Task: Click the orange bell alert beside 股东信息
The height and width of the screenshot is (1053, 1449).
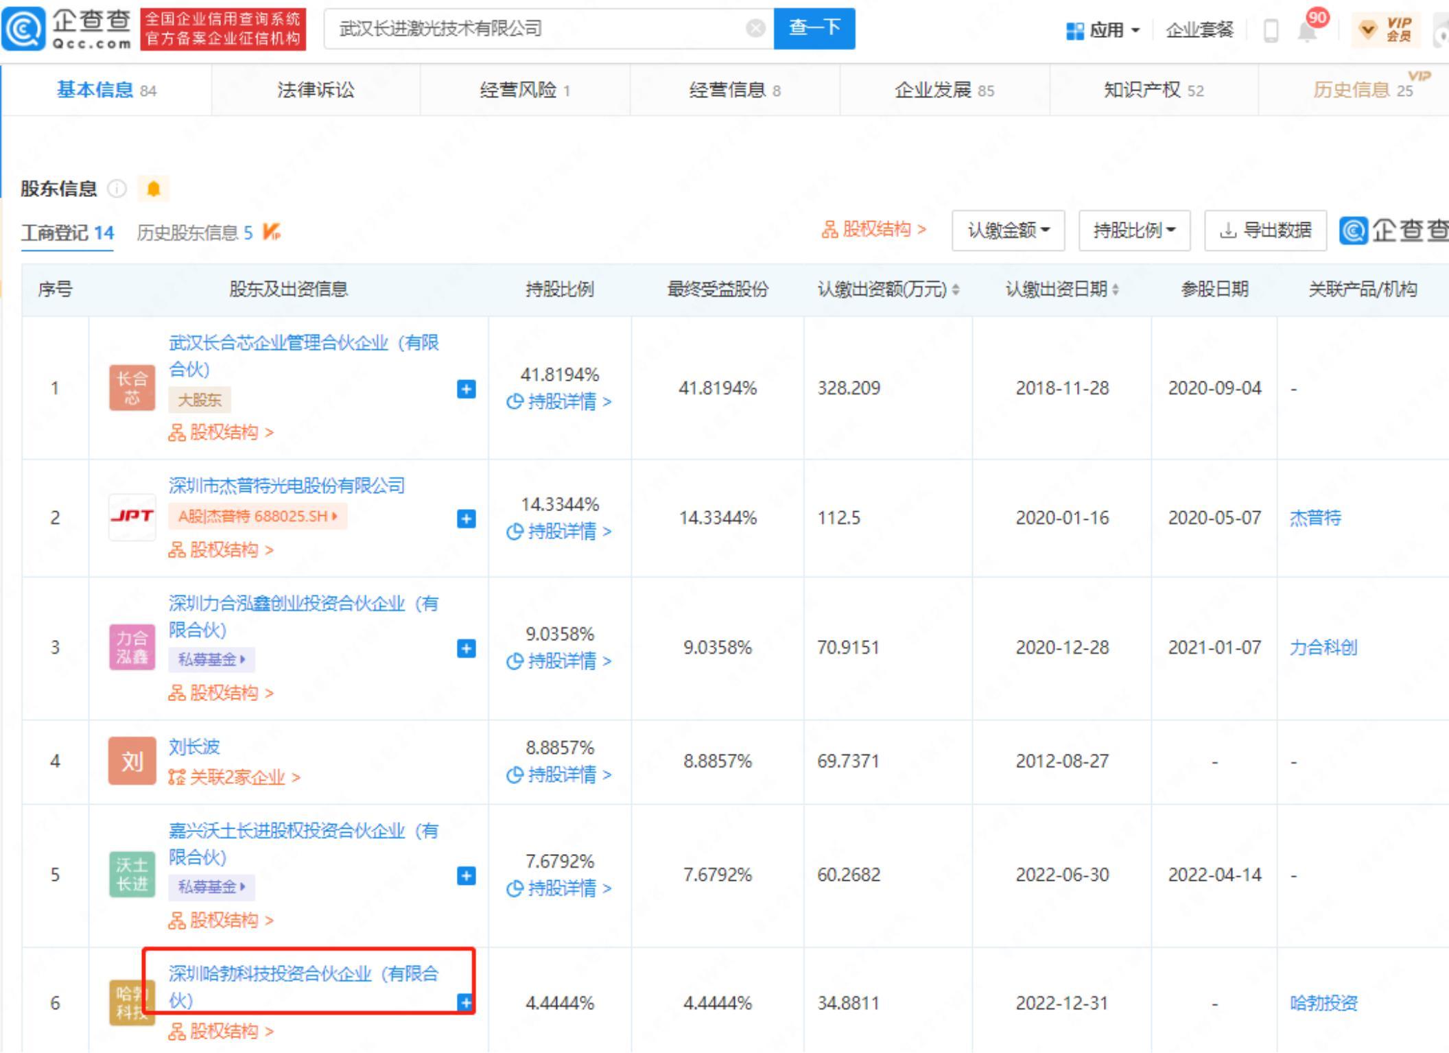Action: click(153, 189)
